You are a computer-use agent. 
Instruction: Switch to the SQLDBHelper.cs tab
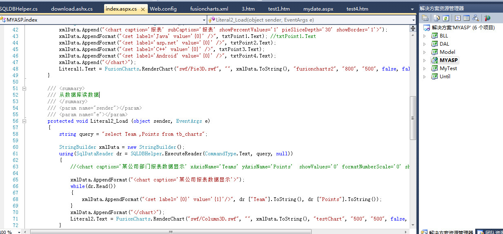tap(18, 9)
